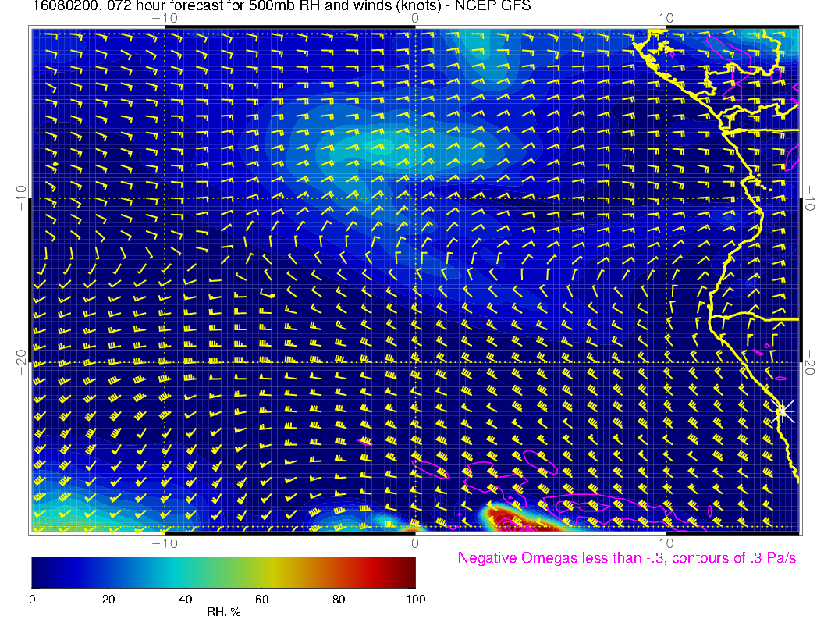The width and height of the screenshot is (824, 637).
Task: Click gridline intersection at 10 longitude, -20 latitude
Action: pyautogui.click(x=666, y=362)
